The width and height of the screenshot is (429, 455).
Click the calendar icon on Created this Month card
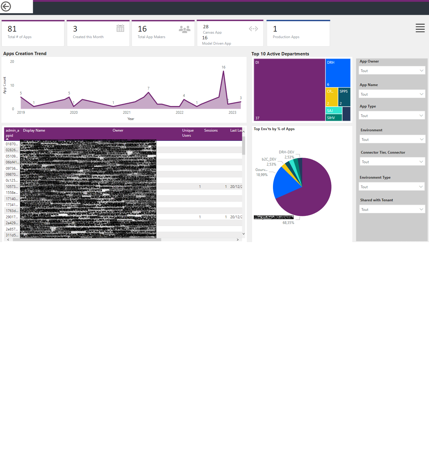point(120,28)
